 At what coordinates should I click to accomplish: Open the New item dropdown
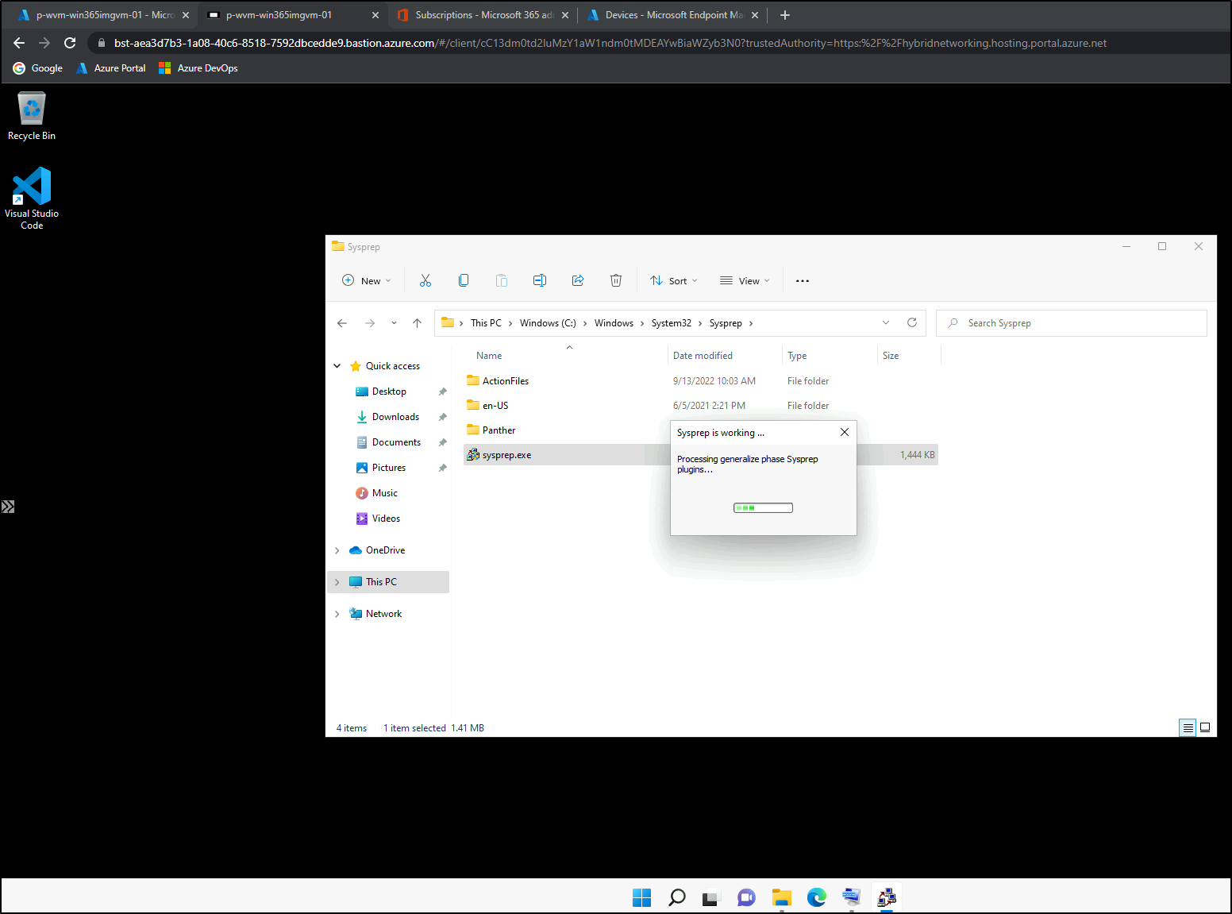click(x=367, y=280)
